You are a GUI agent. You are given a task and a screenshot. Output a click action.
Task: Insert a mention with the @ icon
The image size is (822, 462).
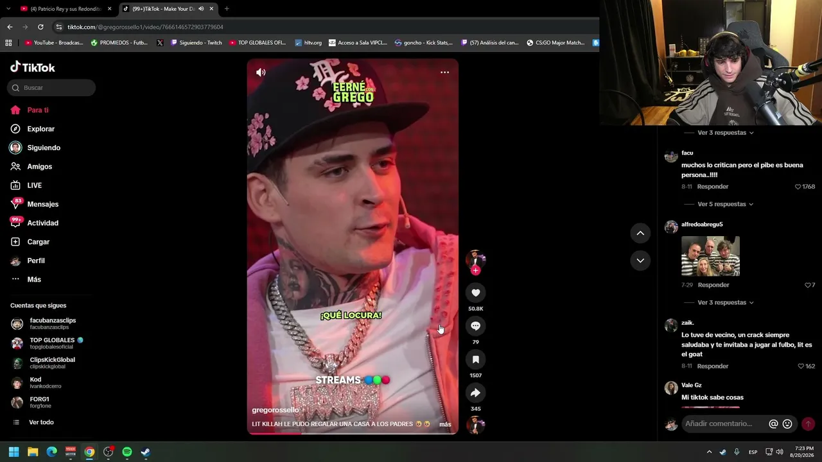(x=774, y=424)
